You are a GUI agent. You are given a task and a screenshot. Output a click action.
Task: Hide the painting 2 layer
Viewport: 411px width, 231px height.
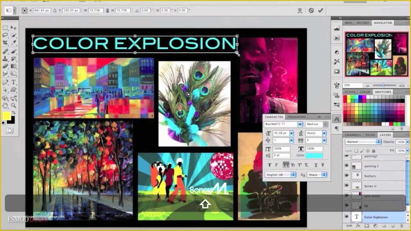pos(346,166)
